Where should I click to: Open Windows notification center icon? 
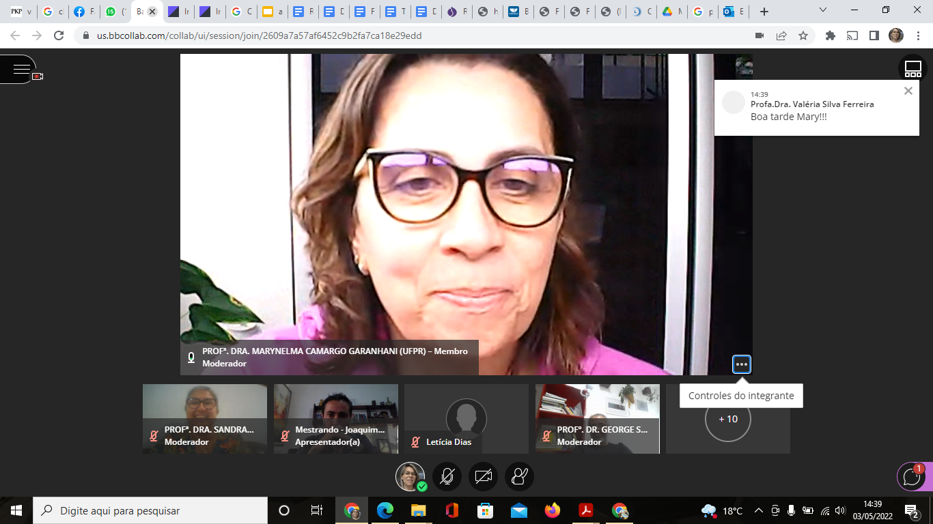point(912,510)
